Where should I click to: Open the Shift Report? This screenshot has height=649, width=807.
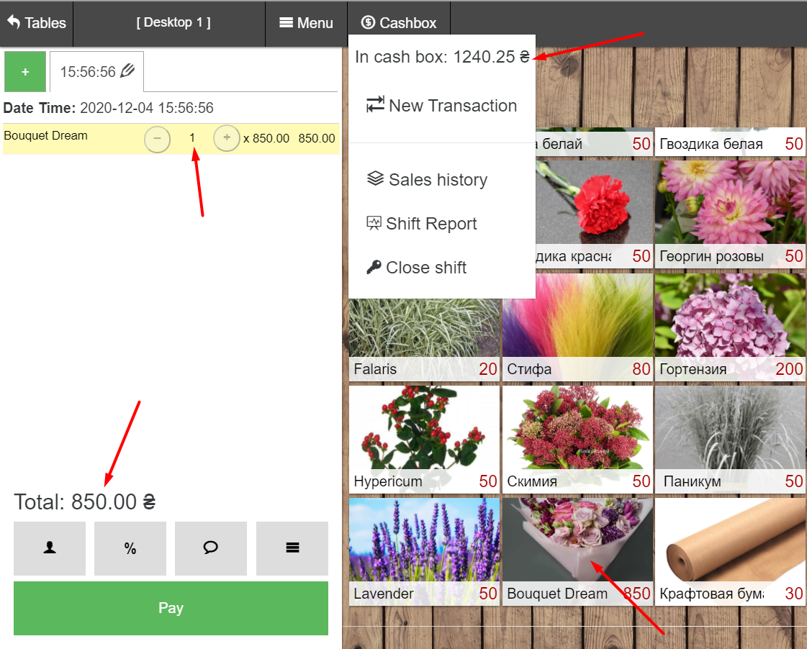[x=422, y=224]
